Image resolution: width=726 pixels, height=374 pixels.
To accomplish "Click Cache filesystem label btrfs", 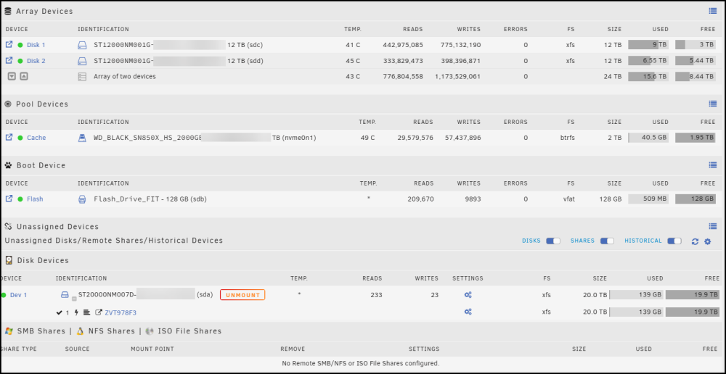I will (x=566, y=138).
